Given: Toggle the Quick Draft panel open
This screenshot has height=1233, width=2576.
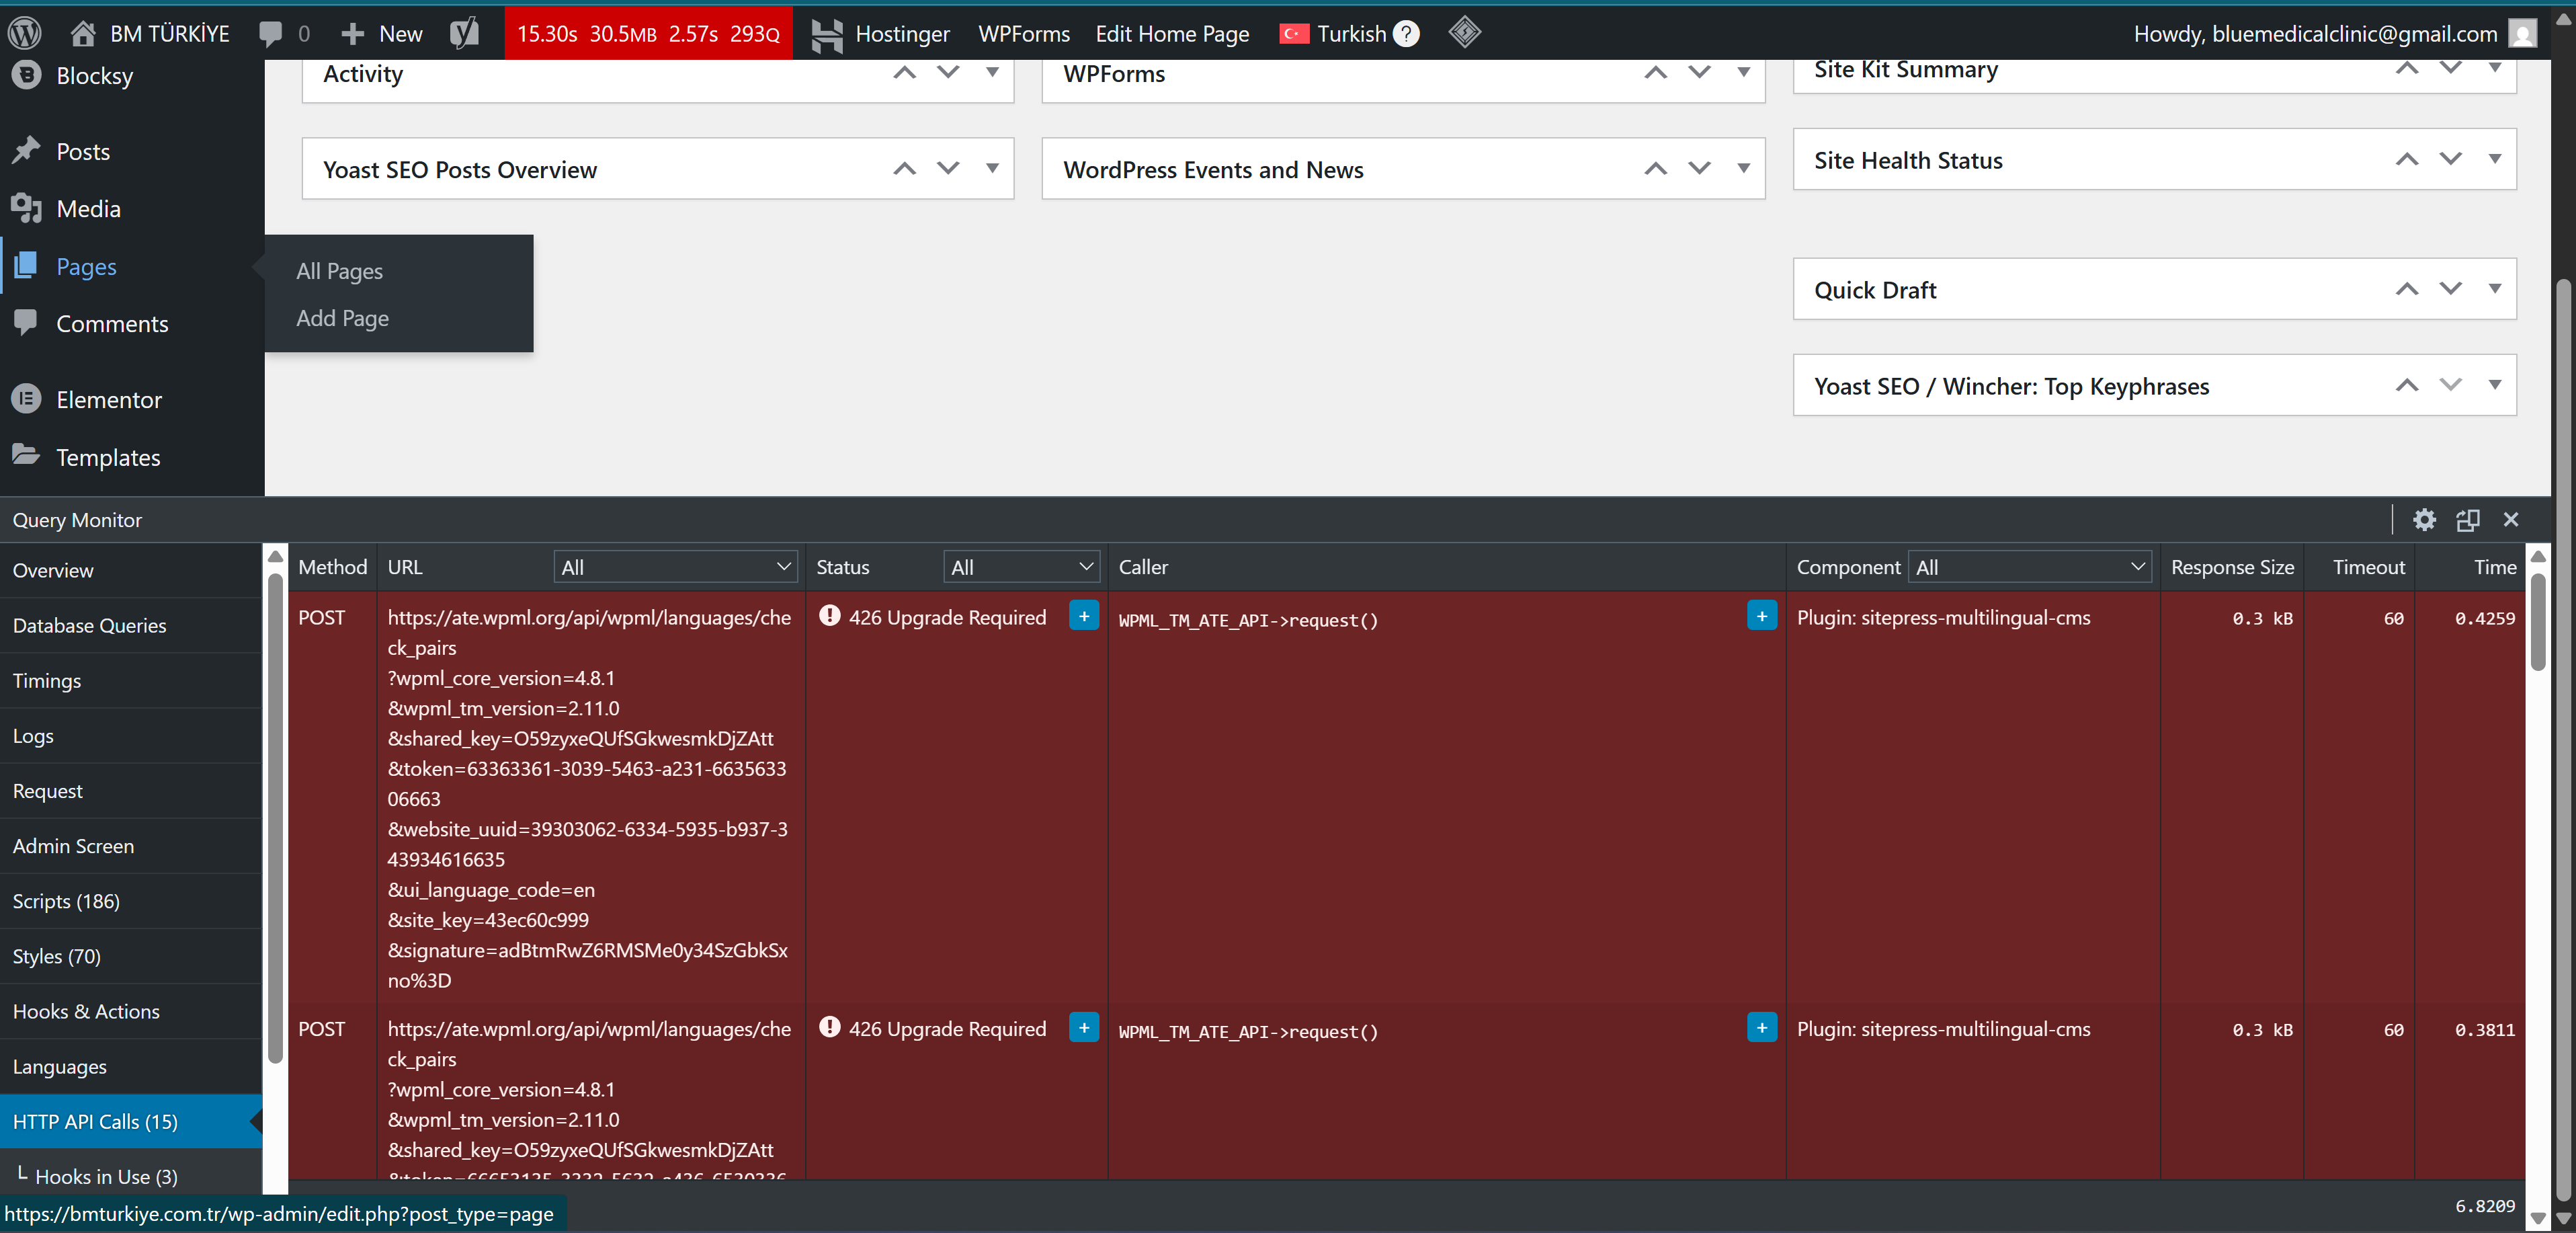Looking at the screenshot, I should pyautogui.click(x=2494, y=289).
